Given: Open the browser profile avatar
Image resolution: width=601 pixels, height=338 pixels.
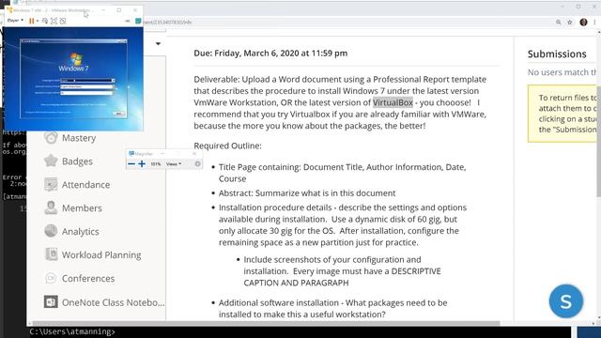Looking at the screenshot, I should (x=583, y=23).
